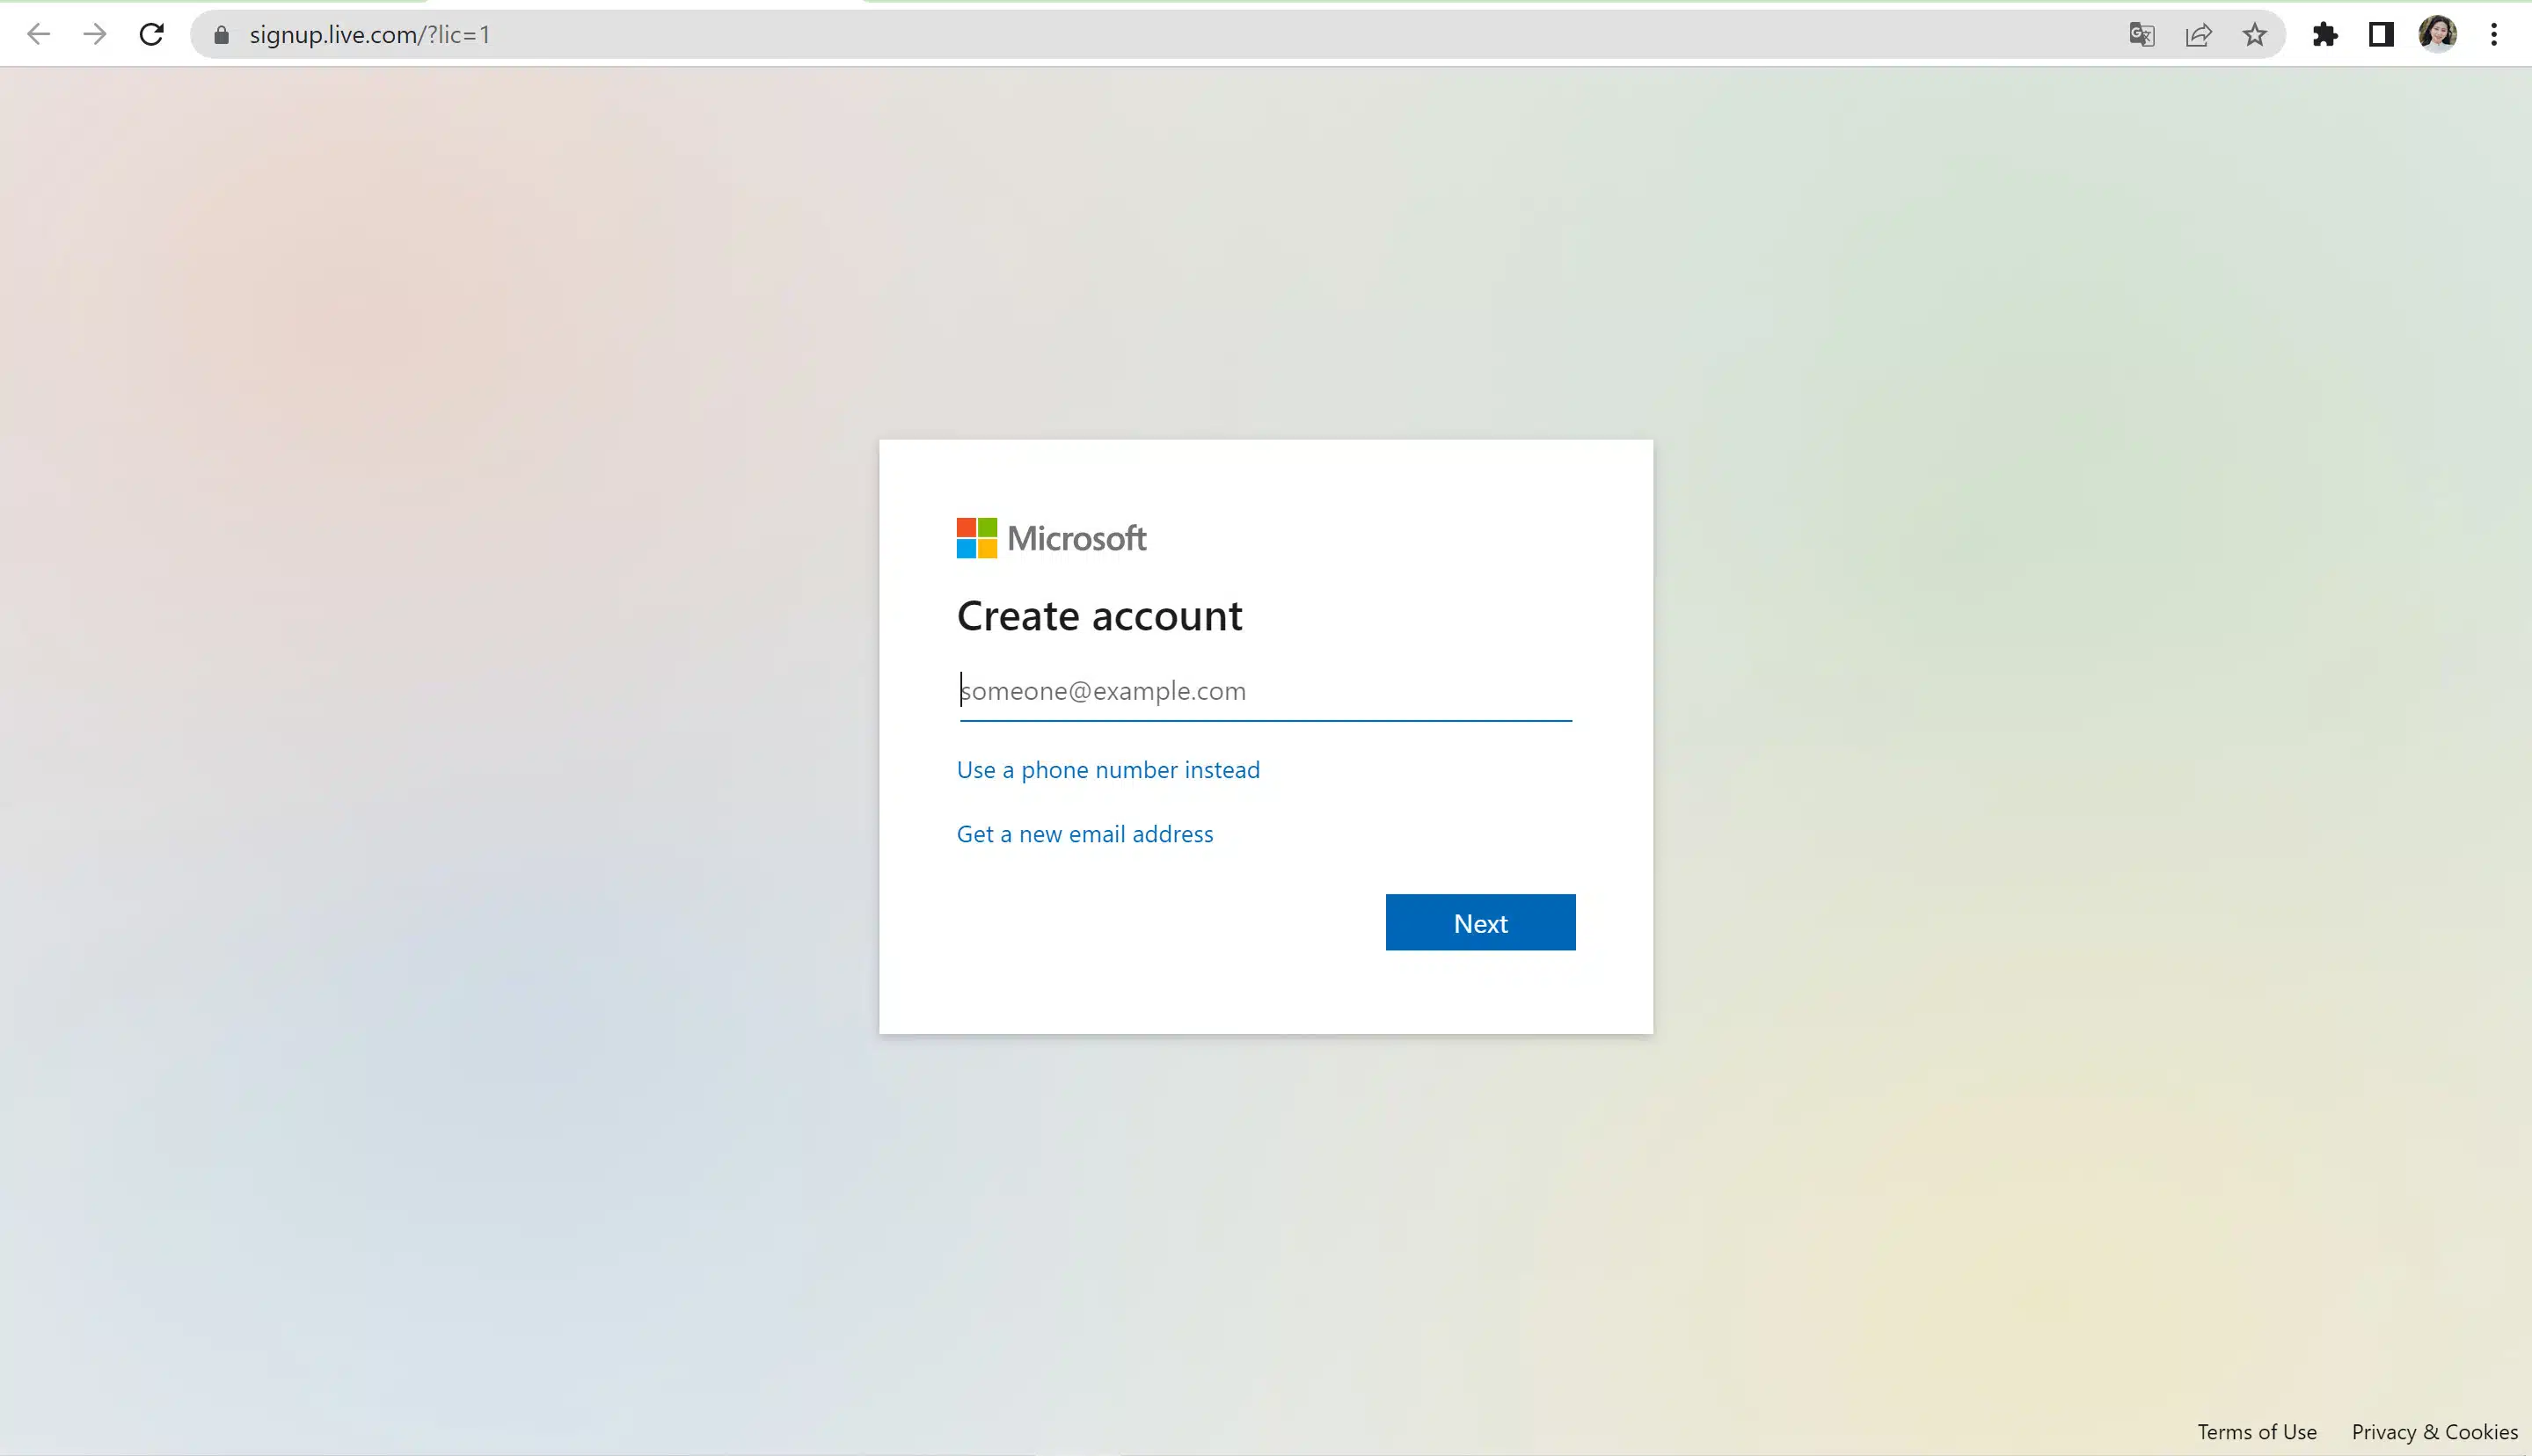Viewport: 2532px width, 1456px height.
Task: Click the browser forward navigation icon
Action: (x=96, y=35)
